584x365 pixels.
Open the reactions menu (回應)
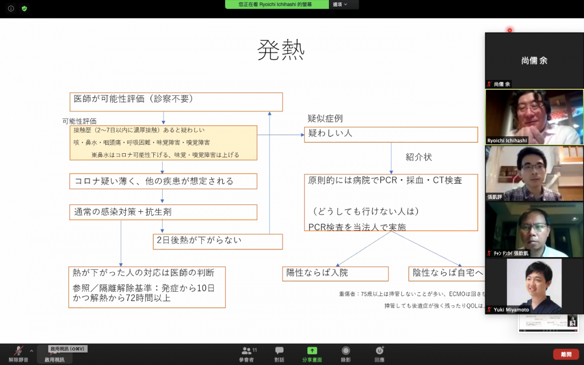379,354
